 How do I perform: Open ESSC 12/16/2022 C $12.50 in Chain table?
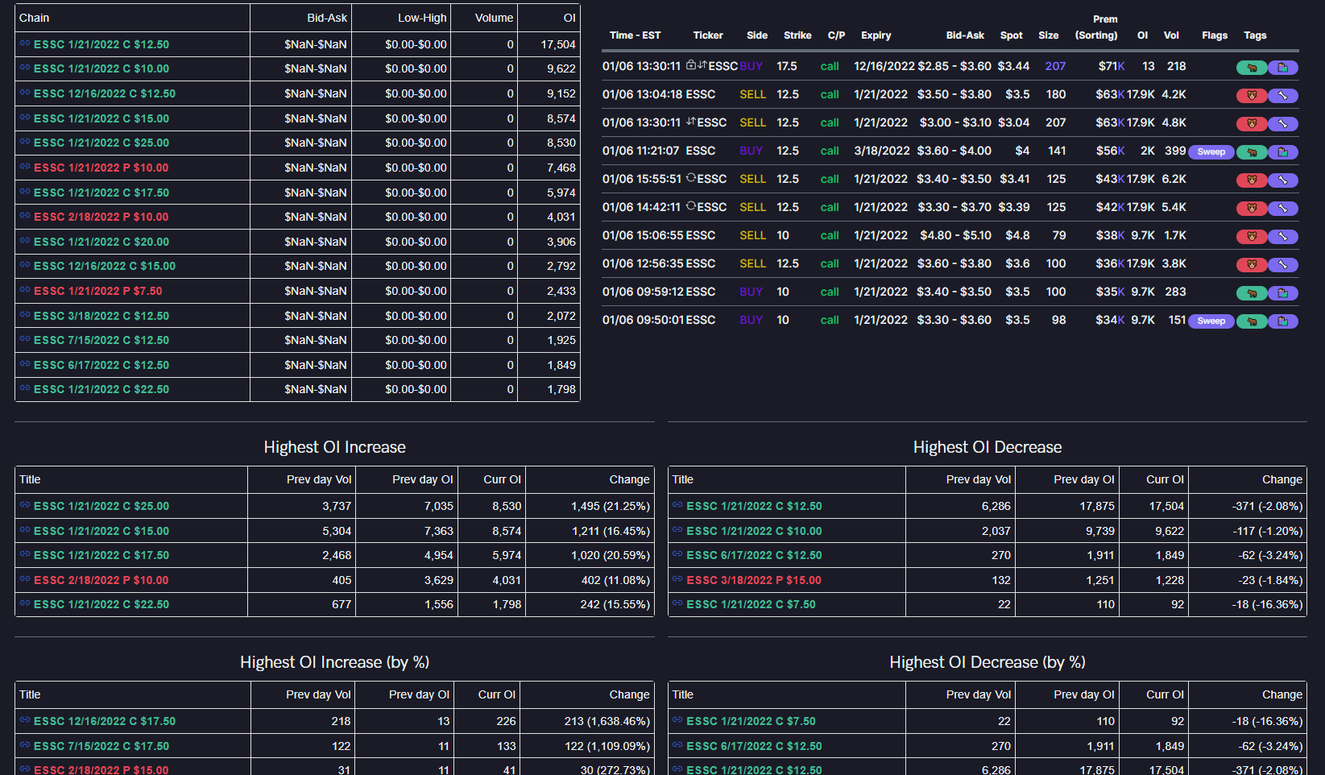(105, 93)
